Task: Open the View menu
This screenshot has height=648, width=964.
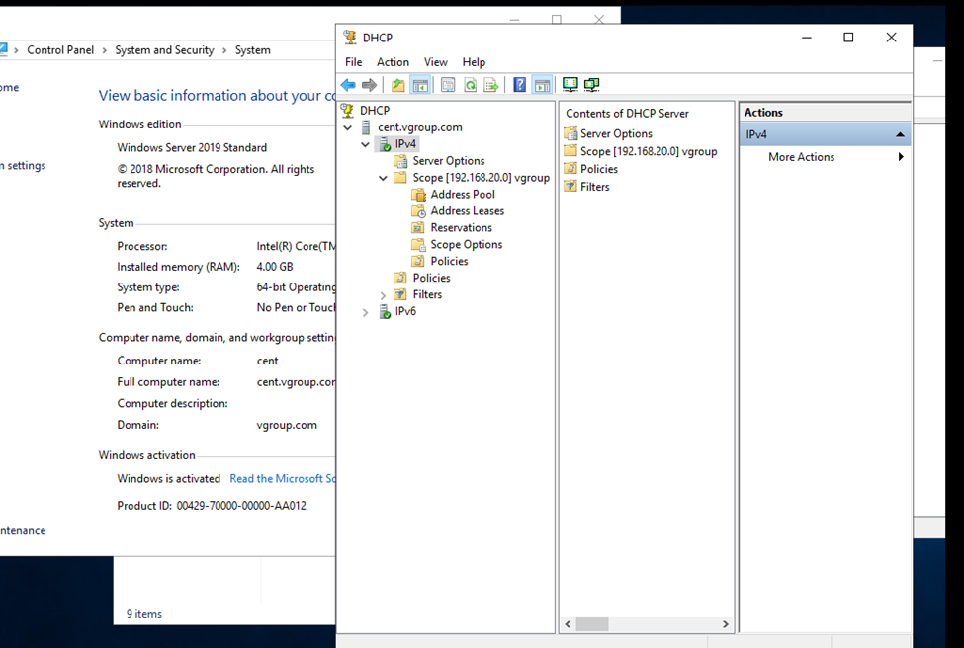Action: 435,62
